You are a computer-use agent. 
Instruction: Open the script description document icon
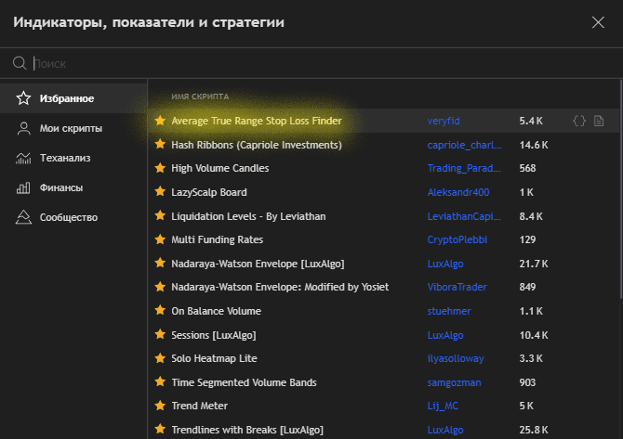pyautogui.click(x=599, y=121)
